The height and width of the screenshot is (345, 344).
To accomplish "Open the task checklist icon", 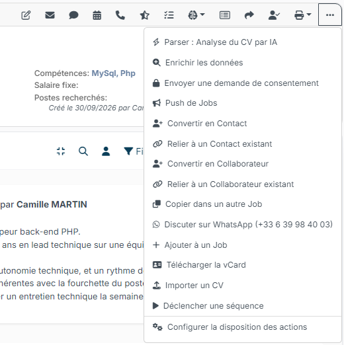I will click(169, 15).
